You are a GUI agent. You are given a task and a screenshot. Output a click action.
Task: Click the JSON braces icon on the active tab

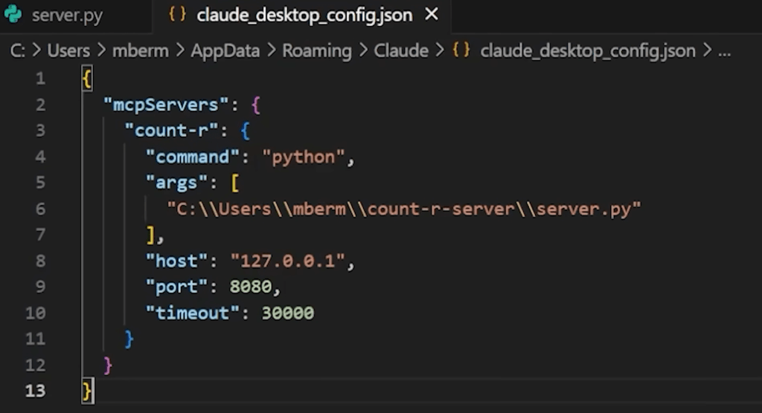tap(176, 15)
